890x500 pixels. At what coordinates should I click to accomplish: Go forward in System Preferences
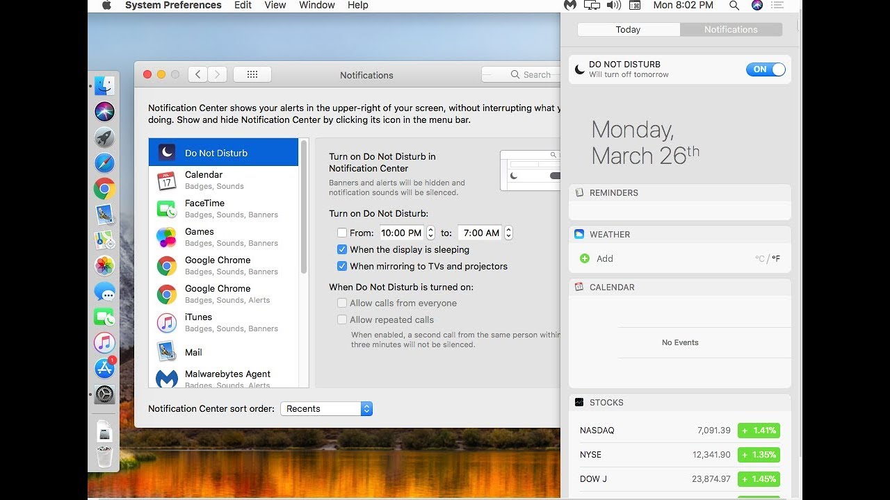pyautogui.click(x=218, y=74)
